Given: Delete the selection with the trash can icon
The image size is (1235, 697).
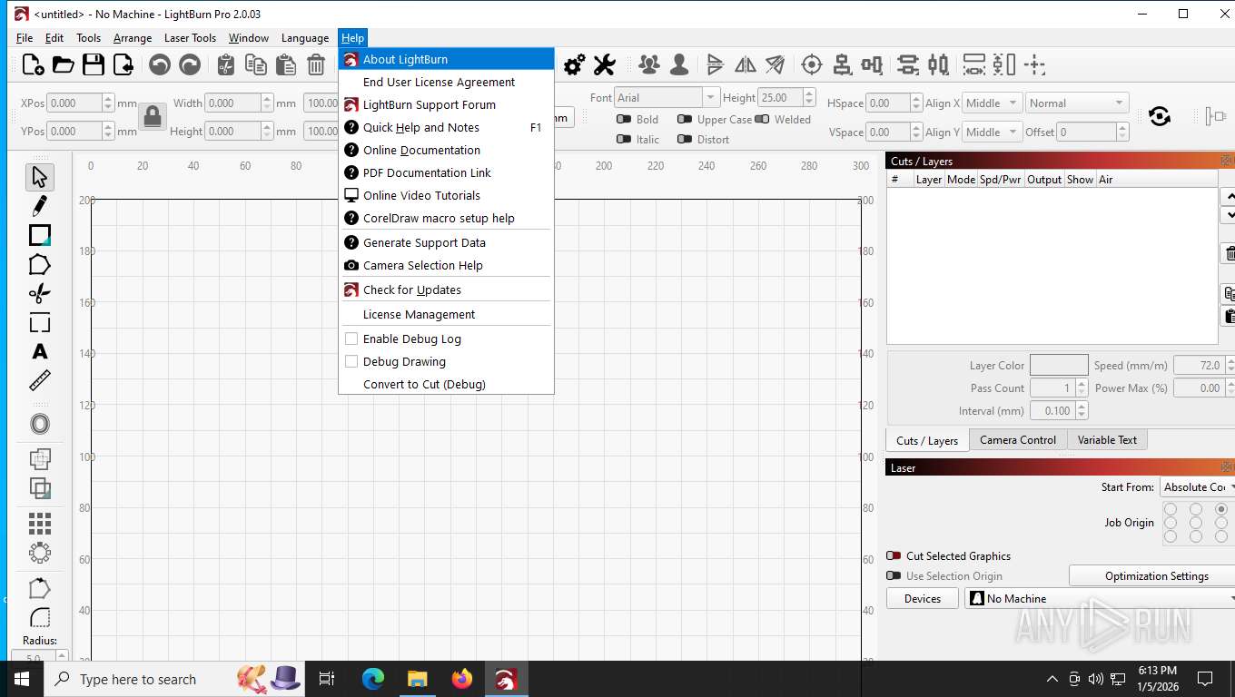Looking at the screenshot, I should 316,64.
